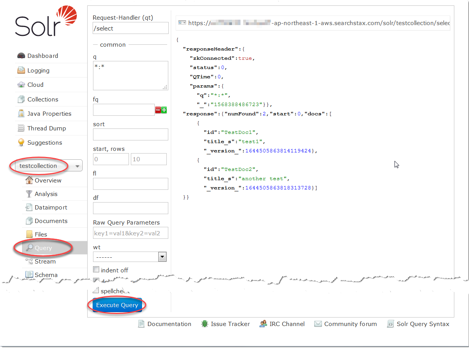469x348 pixels.
Task: Click the Execute Query button
Action: (x=117, y=305)
